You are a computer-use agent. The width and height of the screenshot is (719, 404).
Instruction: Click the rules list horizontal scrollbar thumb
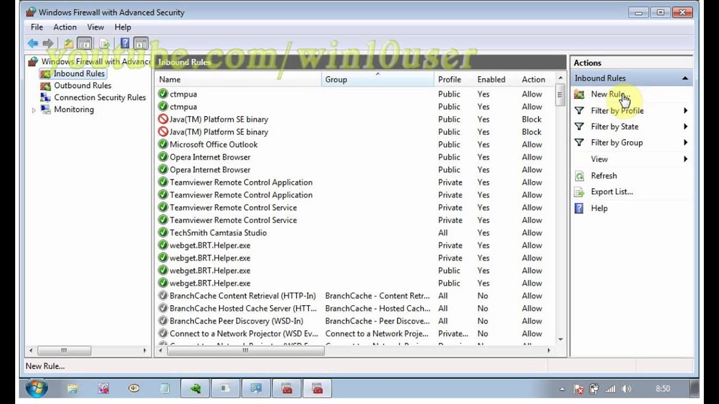(245, 351)
